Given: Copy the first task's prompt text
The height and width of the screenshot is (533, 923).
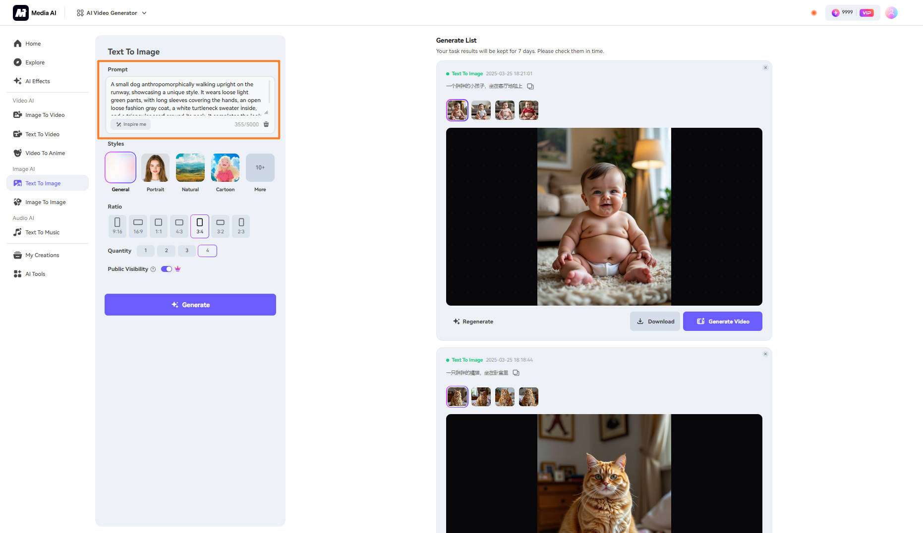Looking at the screenshot, I should pos(530,86).
